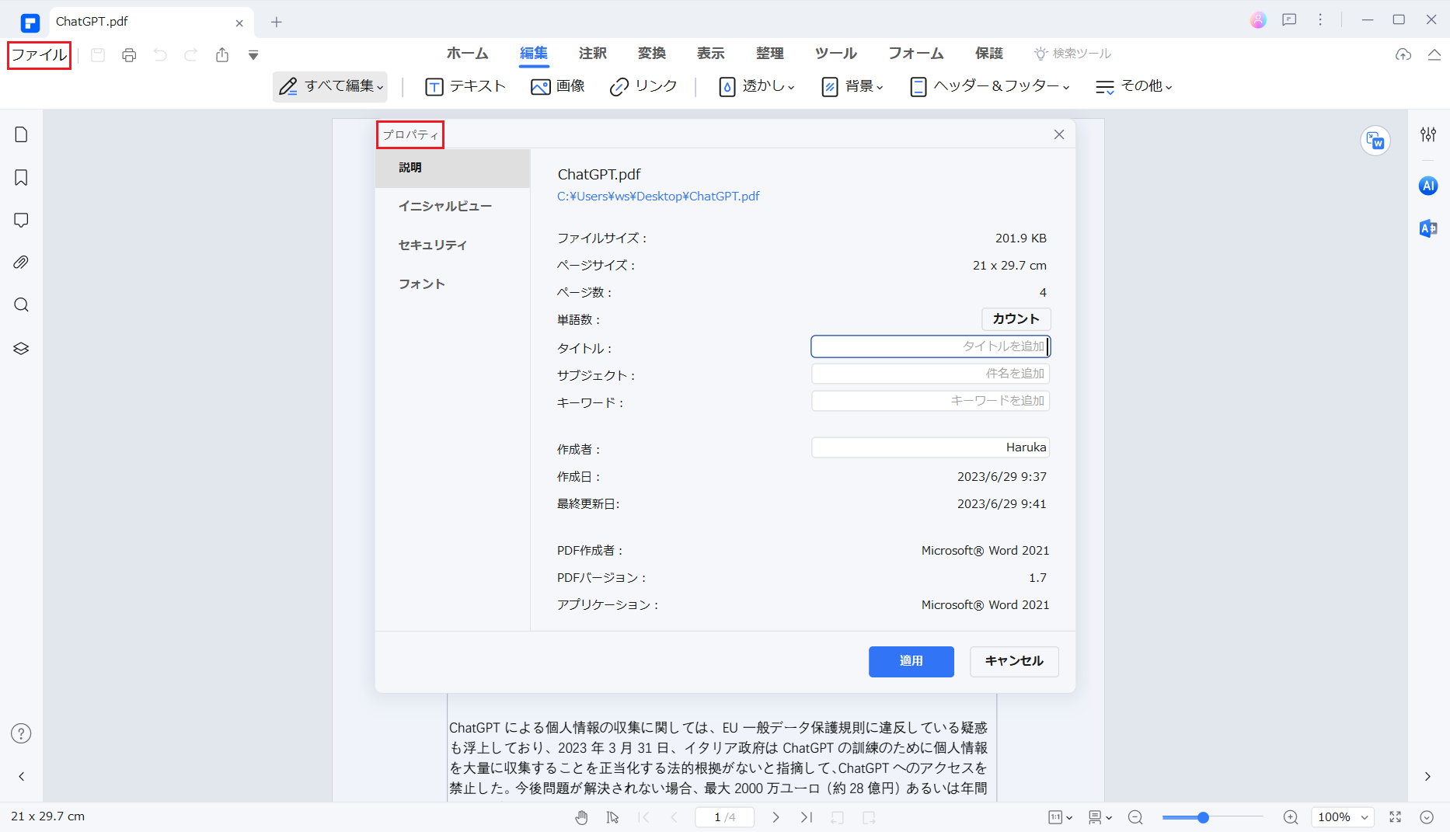Switch to the 整理 tab
The width and height of the screenshot is (1450, 832).
coord(770,53)
